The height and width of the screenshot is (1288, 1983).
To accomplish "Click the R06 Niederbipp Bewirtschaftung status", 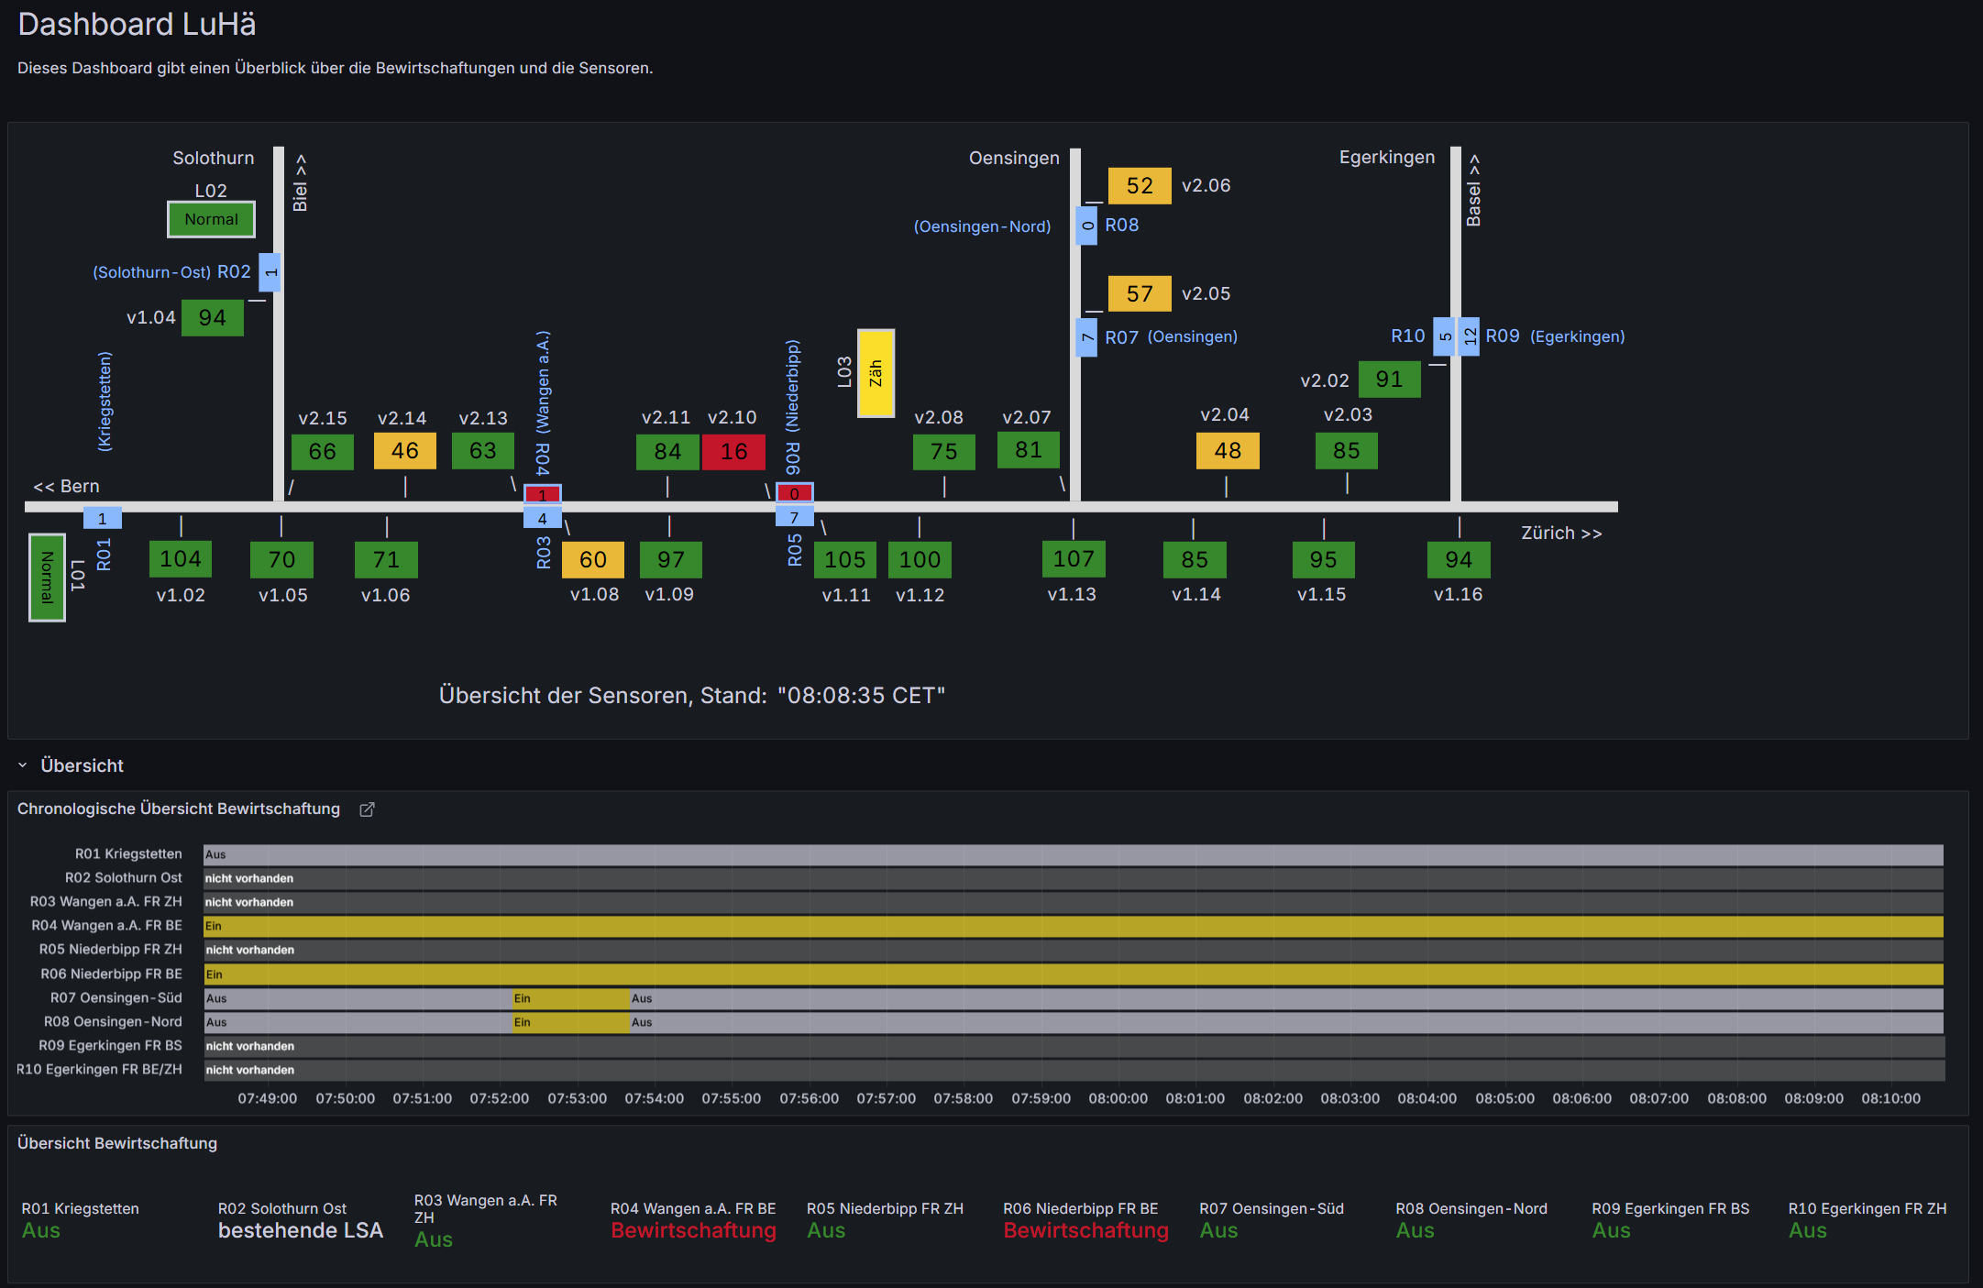I will pyautogui.click(x=1085, y=1230).
